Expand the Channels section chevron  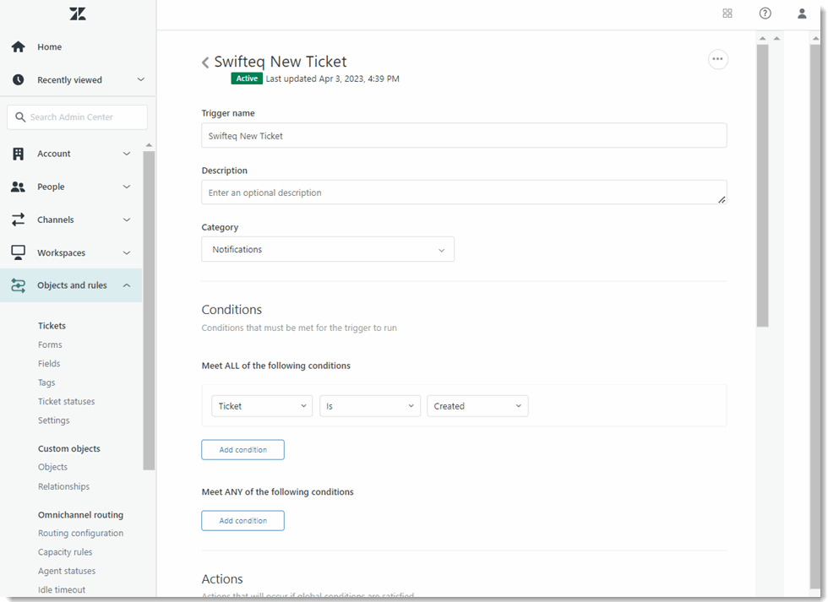point(127,220)
